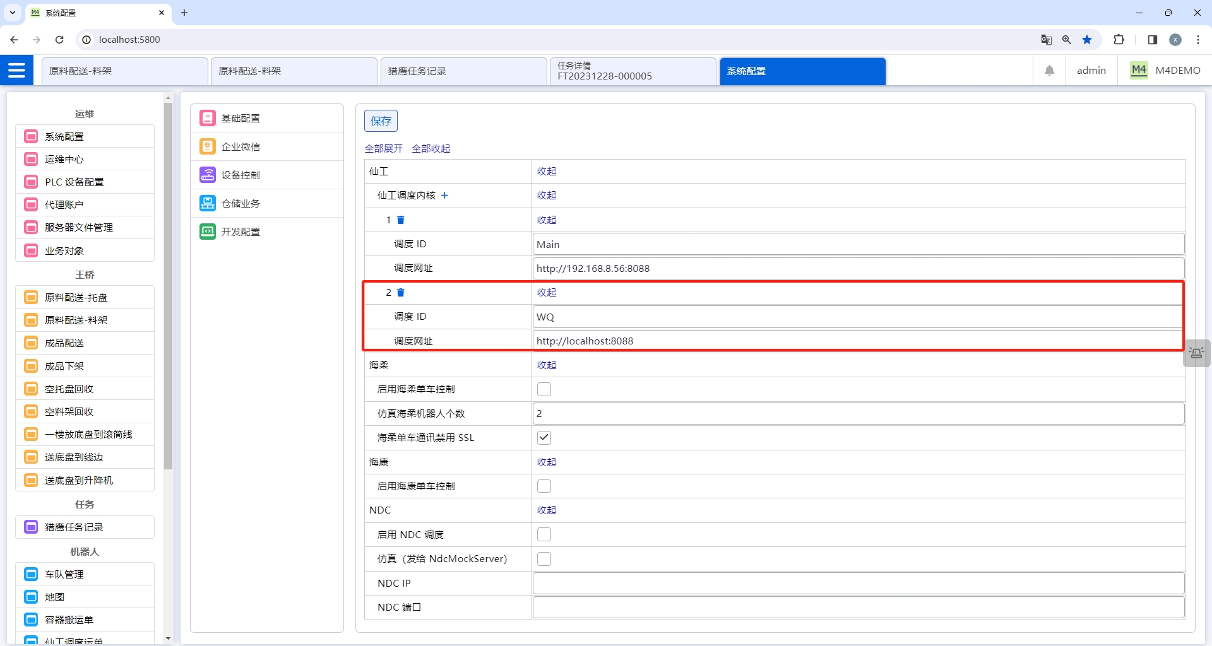This screenshot has height=646, width=1212.
Task: Click the notification bell icon
Action: coord(1049,71)
